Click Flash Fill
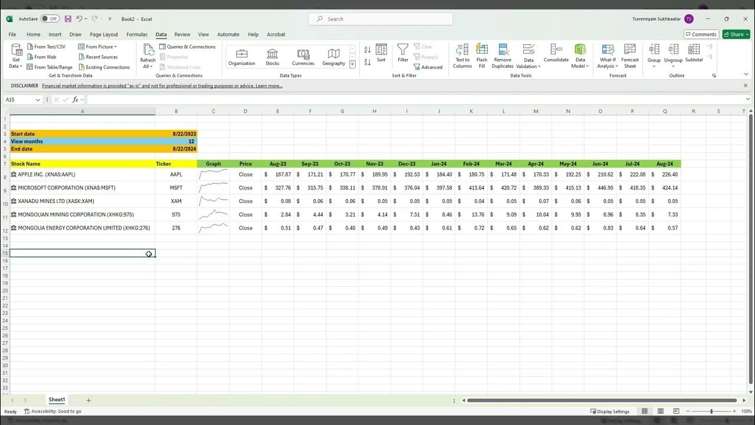755x425 pixels. pos(482,56)
